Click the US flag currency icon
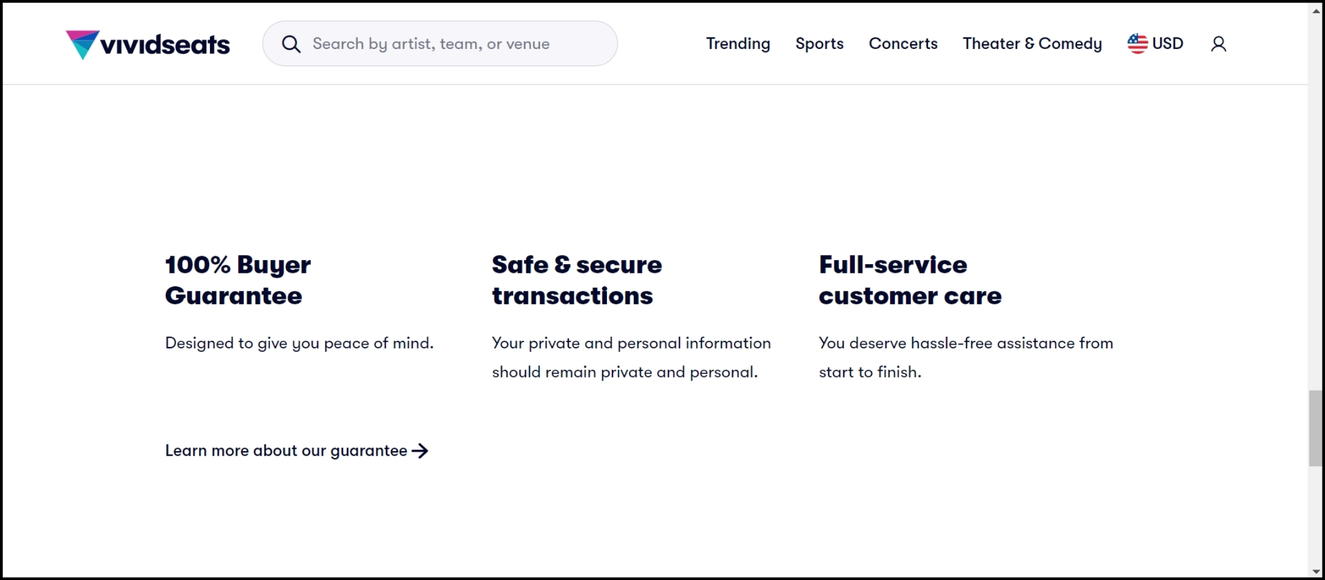1325x580 pixels. click(1137, 44)
